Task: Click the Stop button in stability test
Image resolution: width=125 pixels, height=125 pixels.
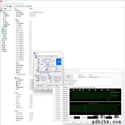Action: tap(73, 122)
